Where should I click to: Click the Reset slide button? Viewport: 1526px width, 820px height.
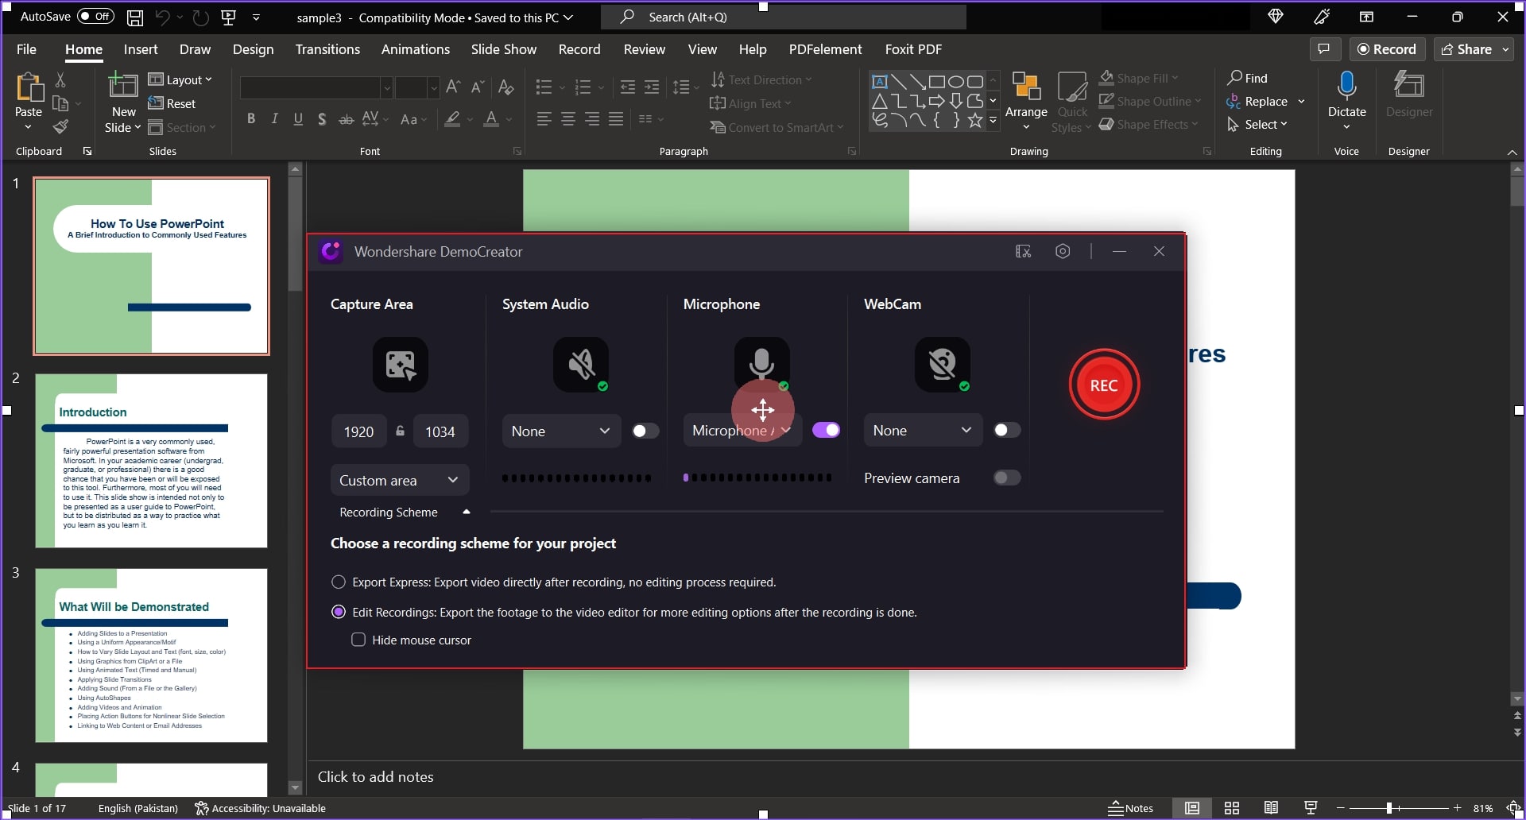tap(172, 103)
